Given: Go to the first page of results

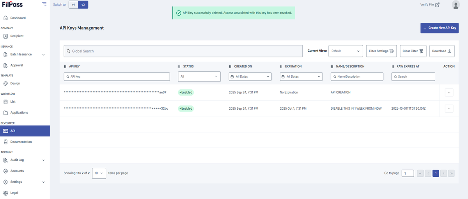Looking at the screenshot, I should click(420, 173).
